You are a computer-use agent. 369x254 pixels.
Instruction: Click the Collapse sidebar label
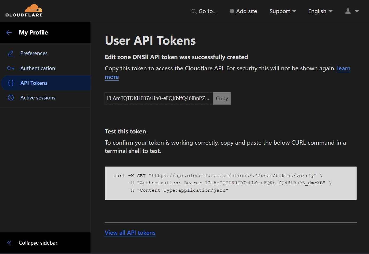tap(38, 243)
